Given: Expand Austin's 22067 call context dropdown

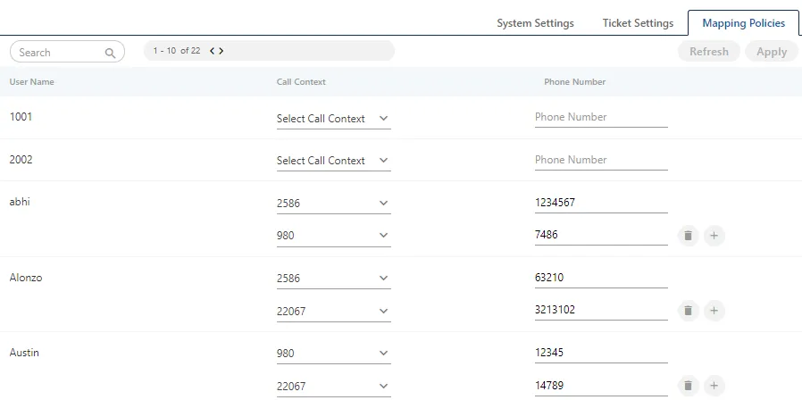Looking at the screenshot, I should (x=333, y=387).
